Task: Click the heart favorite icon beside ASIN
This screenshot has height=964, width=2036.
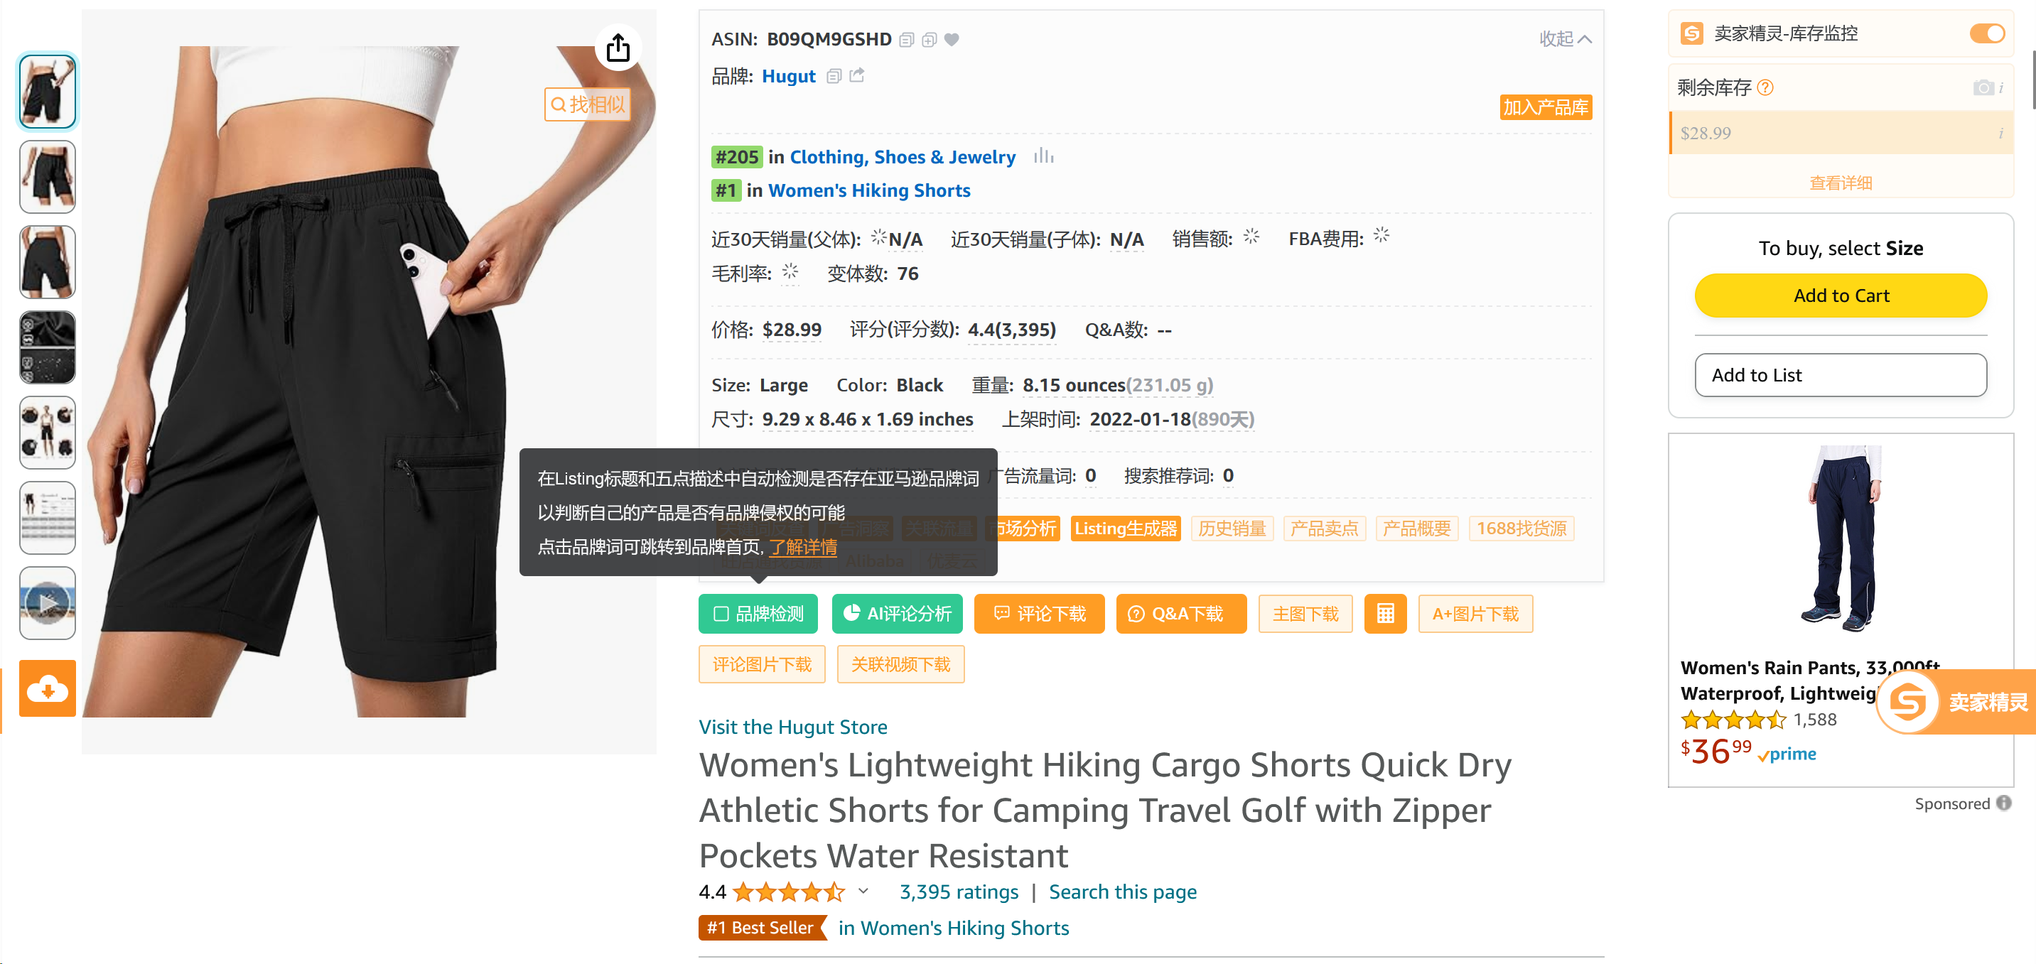Action: coord(952,40)
